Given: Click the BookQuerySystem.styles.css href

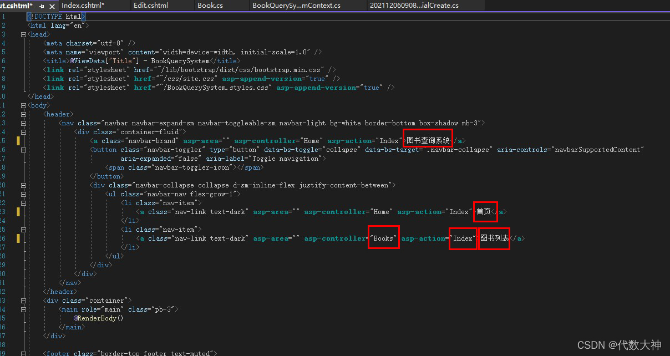Looking at the screenshot, I should (213, 88).
